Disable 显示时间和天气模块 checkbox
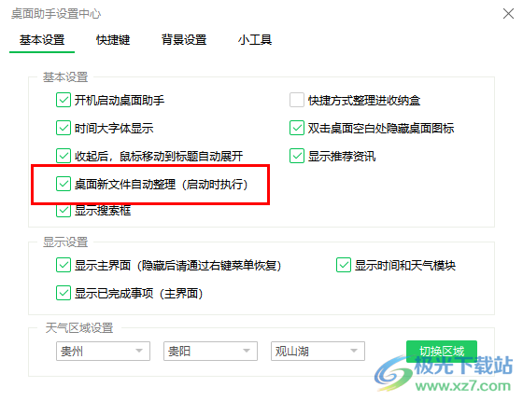 point(344,265)
